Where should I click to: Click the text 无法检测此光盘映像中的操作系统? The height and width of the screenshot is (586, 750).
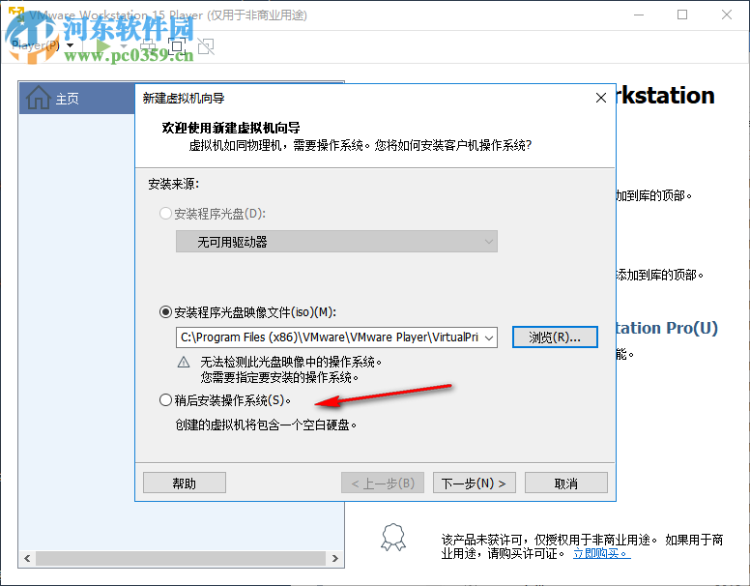(x=291, y=362)
